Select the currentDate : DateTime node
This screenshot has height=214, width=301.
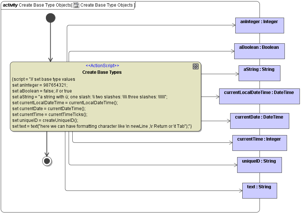click(260, 121)
